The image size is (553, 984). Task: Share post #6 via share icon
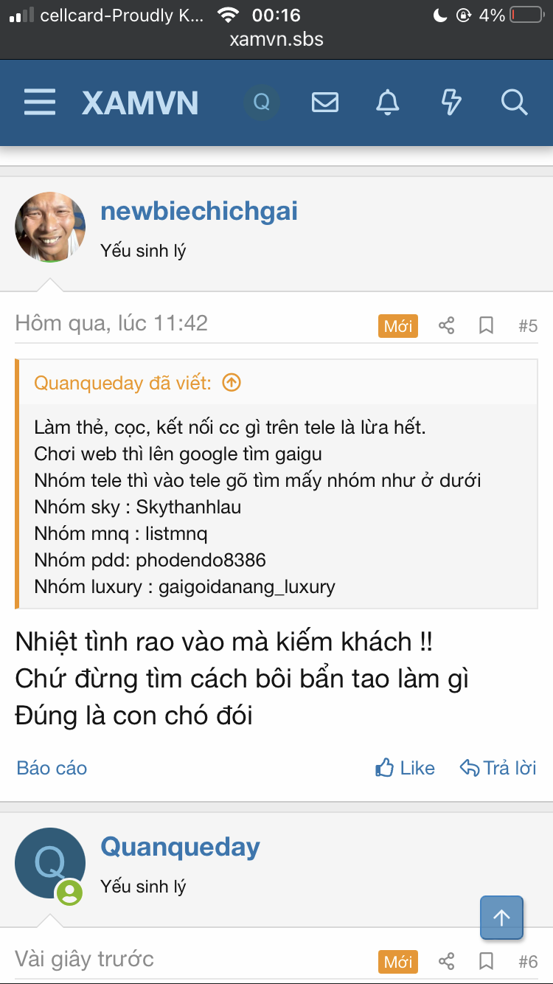pyautogui.click(x=446, y=961)
